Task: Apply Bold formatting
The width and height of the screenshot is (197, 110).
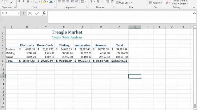Action: click(x=19, y=1)
